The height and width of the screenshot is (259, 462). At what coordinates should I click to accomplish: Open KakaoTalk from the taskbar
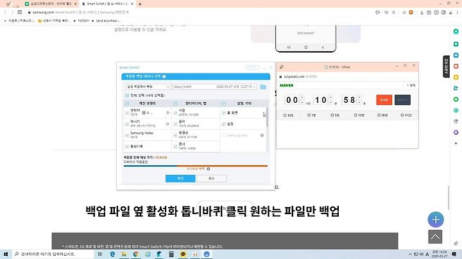coord(183,254)
